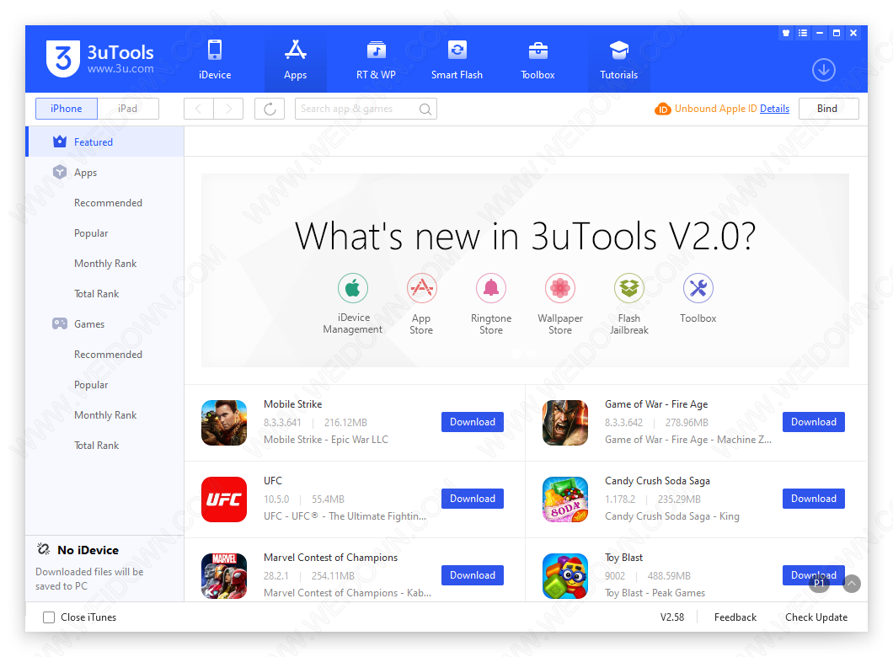Image resolution: width=893 pixels, height=657 pixels.
Task: Select the Games category in sidebar
Action: pyautogui.click(x=105, y=324)
